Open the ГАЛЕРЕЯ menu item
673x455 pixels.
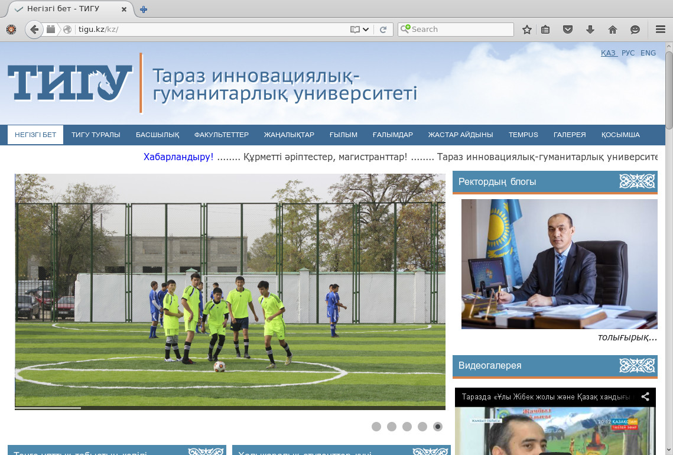pyautogui.click(x=570, y=135)
